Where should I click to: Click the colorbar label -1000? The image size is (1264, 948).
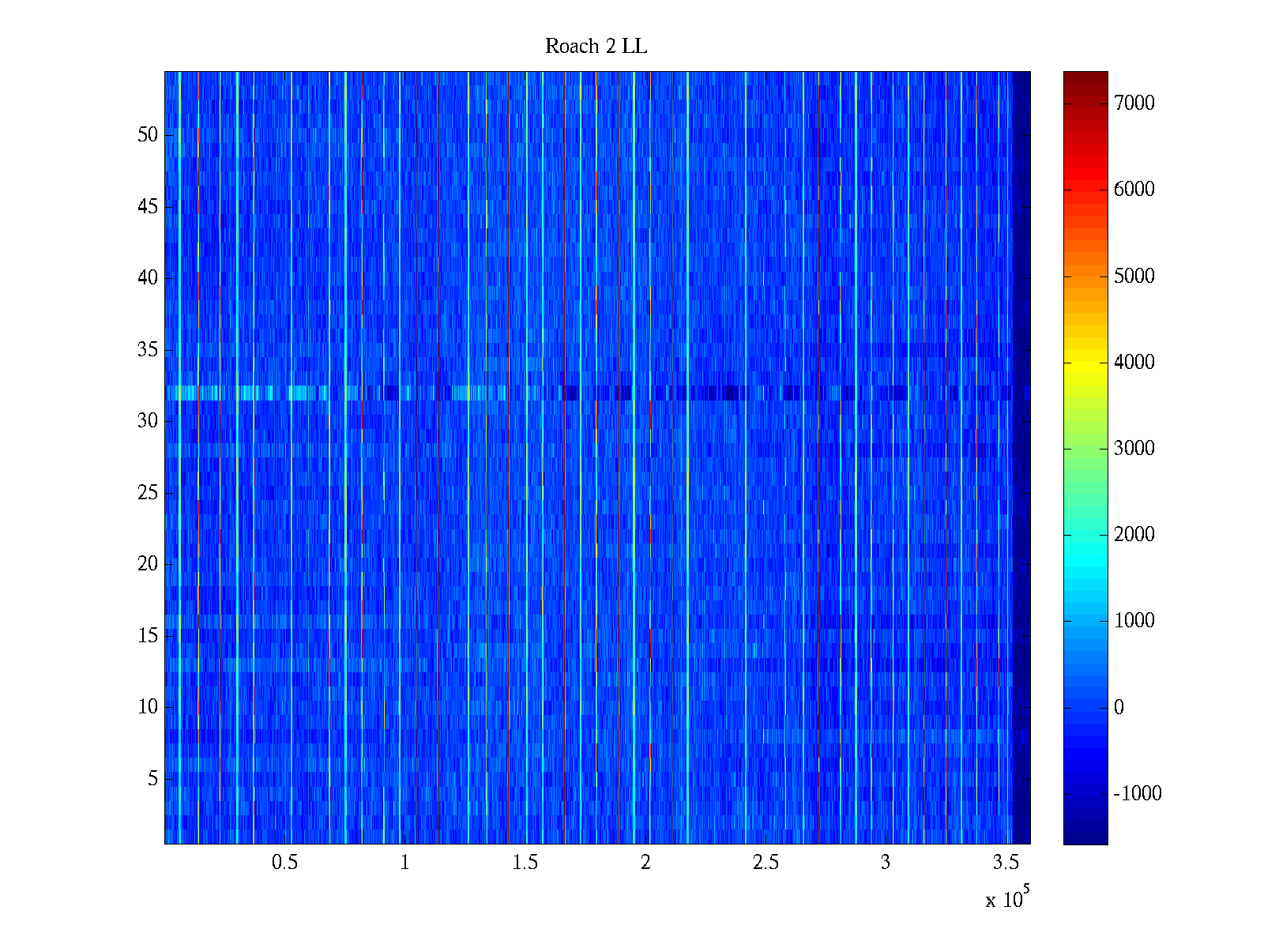1137,794
